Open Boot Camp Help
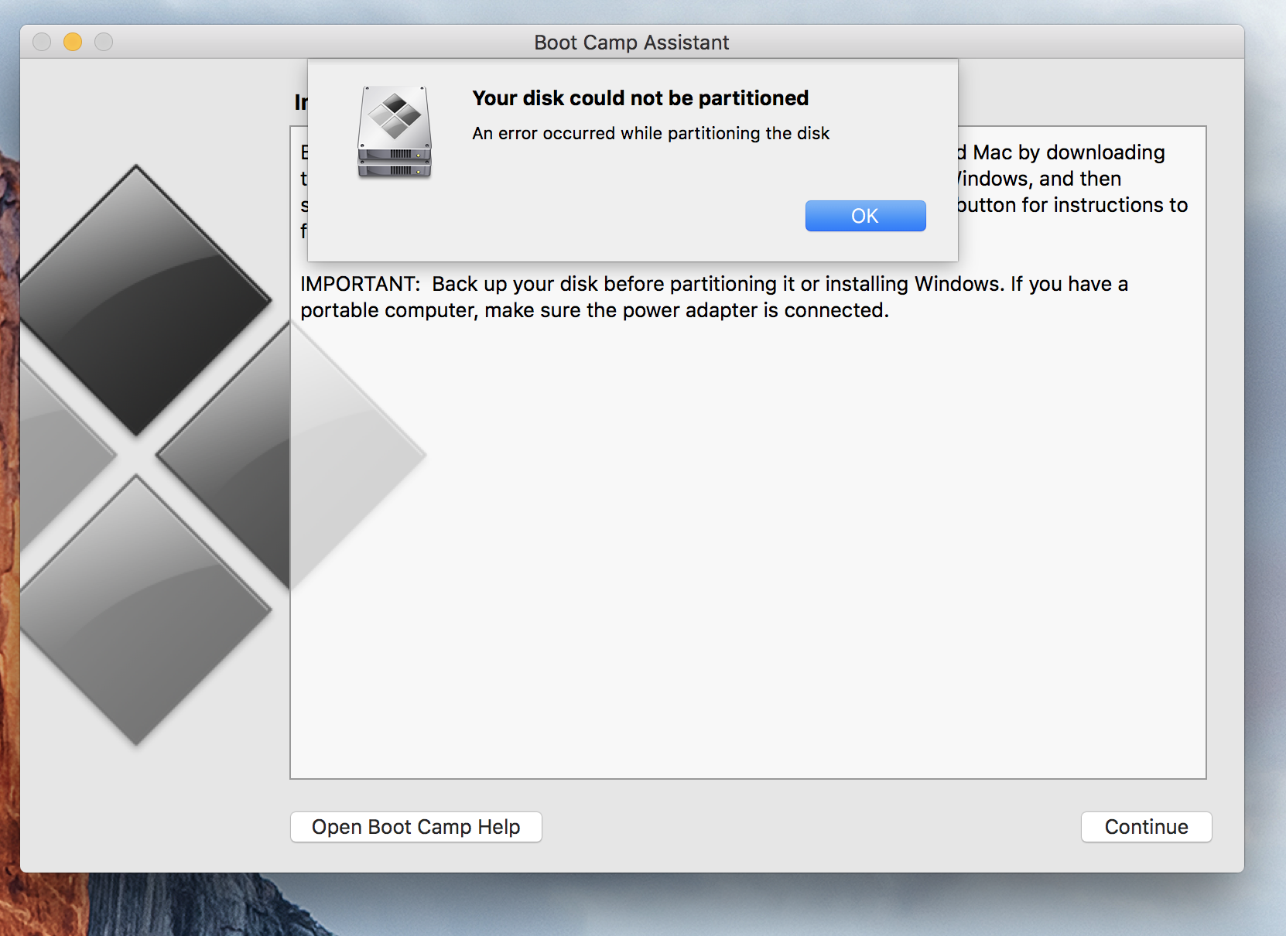Image resolution: width=1286 pixels, height=936 pixels. coord(416,827)
